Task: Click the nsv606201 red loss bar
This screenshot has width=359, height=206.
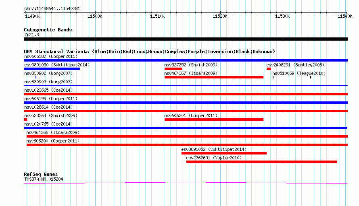Action: [x=214, y=119]
